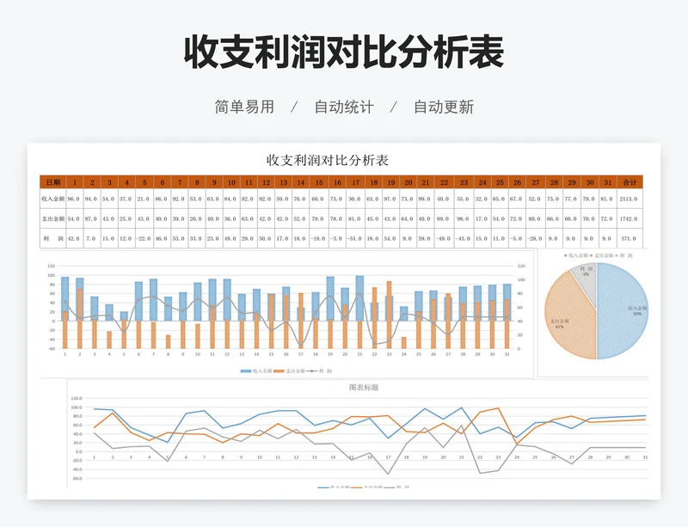Select day 15 expense cell 79.0

tap(319, 218)
